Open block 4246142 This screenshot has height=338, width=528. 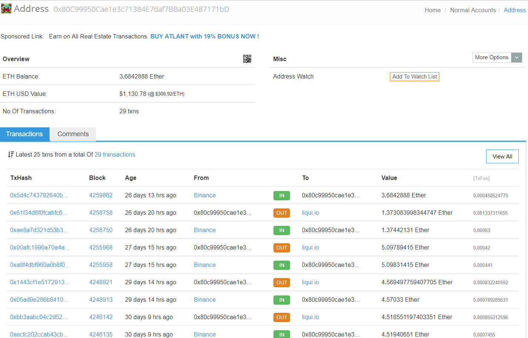(101, 317)
